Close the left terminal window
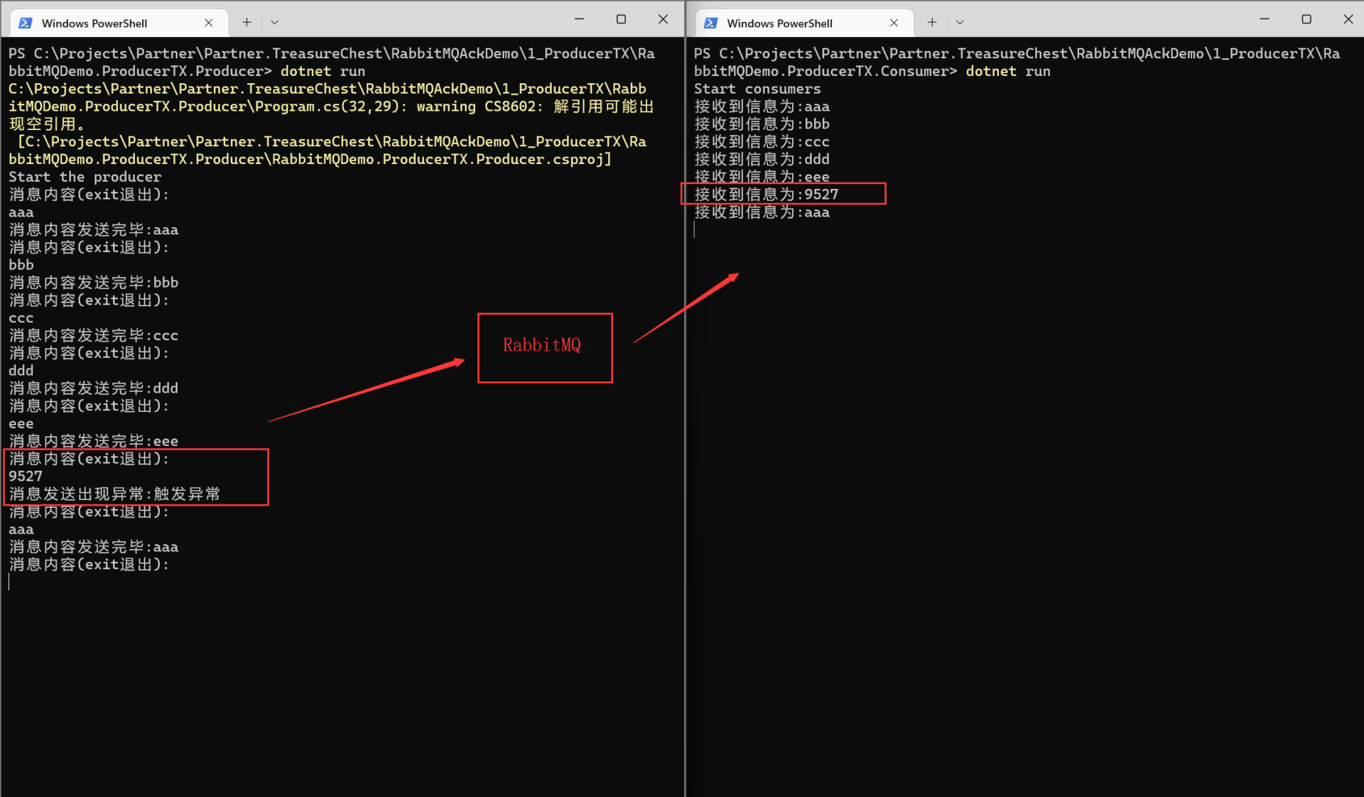Image resolution: width=1364 pixels, height=797 pixels. click(663, 19)
